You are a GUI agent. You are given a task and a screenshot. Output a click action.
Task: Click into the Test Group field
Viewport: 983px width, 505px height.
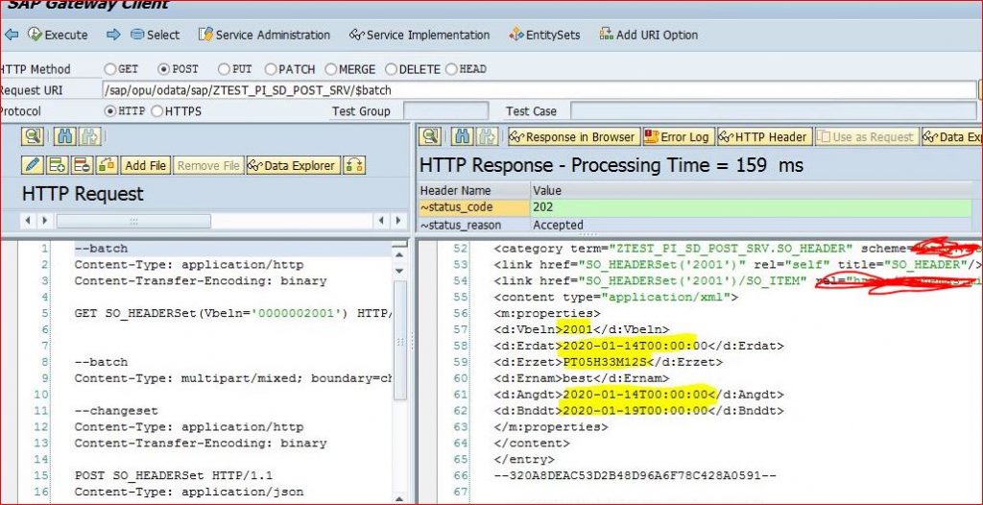coord(445,111)
